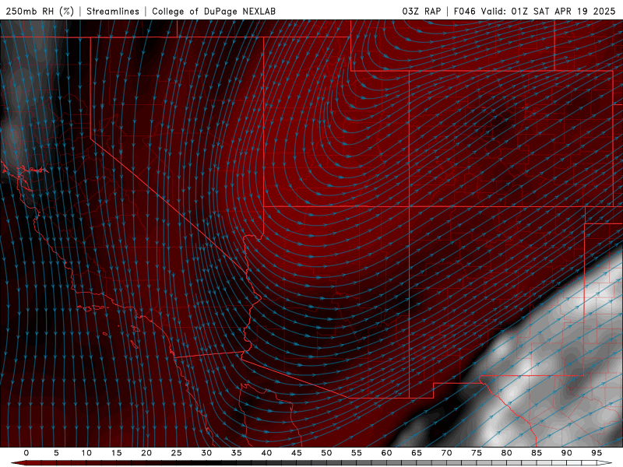Click the colorbar label '0'
This screenshot has width=623, height=467.
pos(26,453)
